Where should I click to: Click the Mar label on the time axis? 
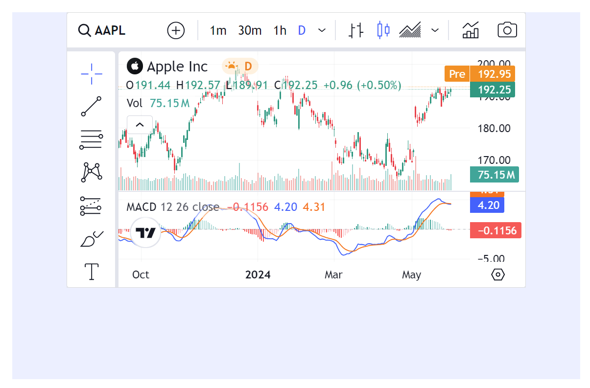333,274
